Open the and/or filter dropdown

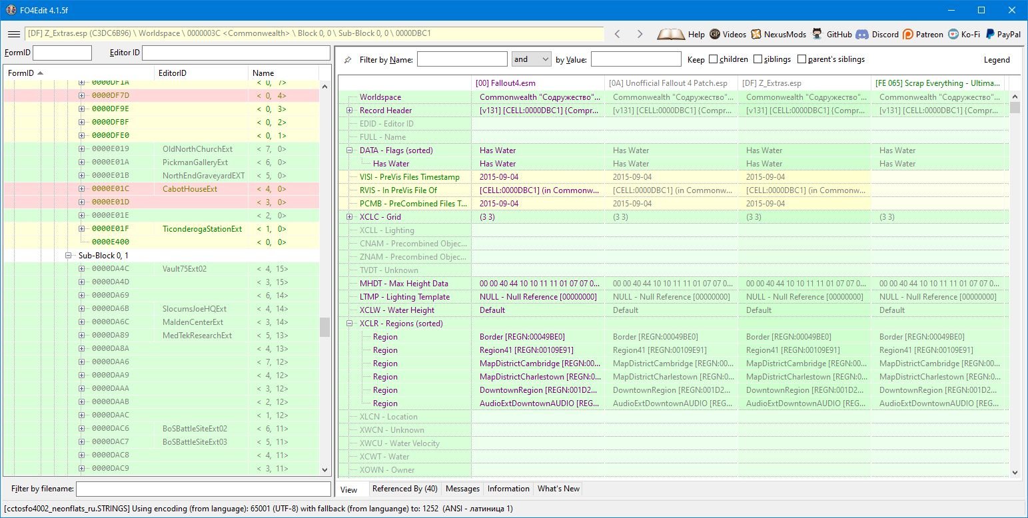point(531,59)
